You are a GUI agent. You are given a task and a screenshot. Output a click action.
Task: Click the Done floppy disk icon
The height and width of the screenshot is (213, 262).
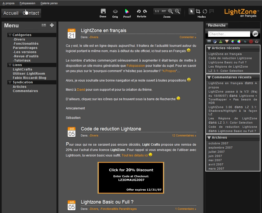click(x=103, y=11)
